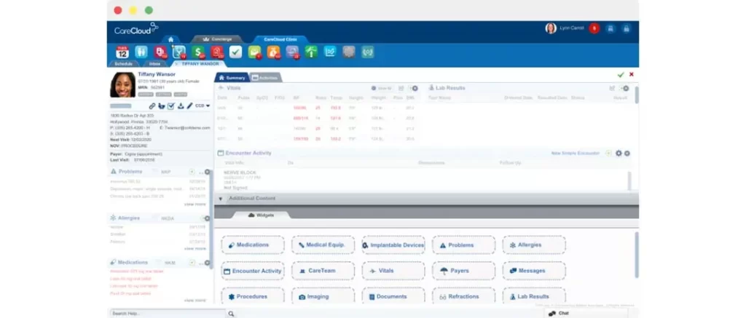Click the pencil edit icon in patient panel
Image resolution: width=746 pixels, height=318 pixels.
(x=190, y=106)
